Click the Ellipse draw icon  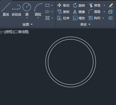click(47, 12)
